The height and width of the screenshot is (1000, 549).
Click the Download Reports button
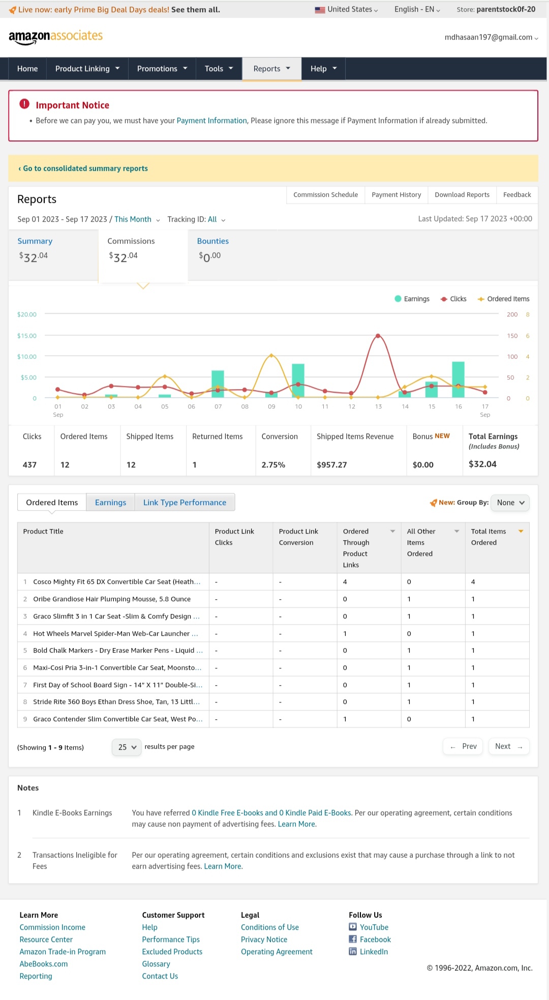click(462, 195)
